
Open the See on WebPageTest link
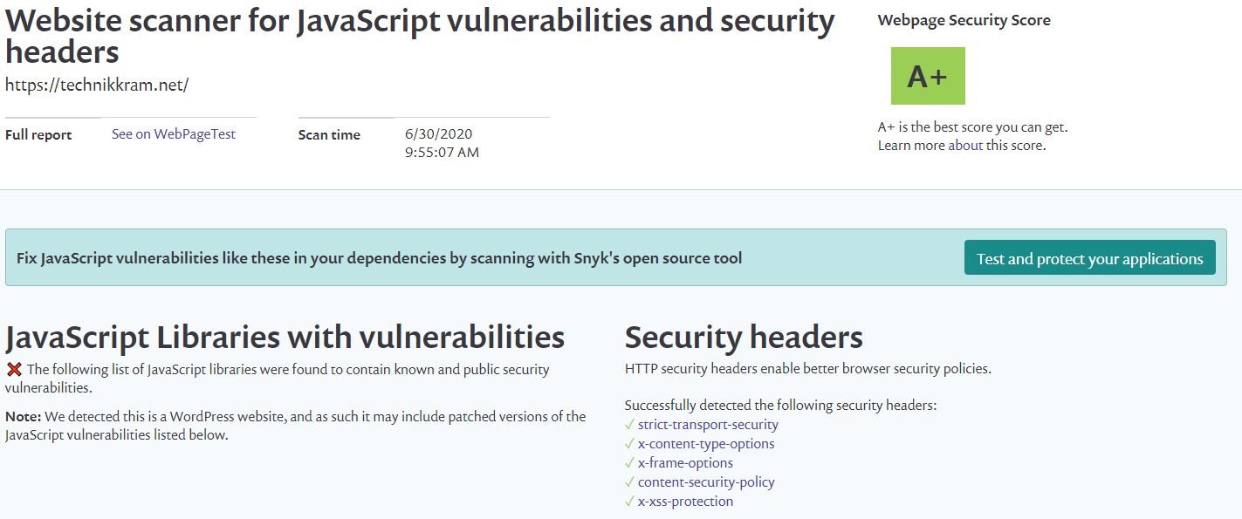[x=173, y=133]
